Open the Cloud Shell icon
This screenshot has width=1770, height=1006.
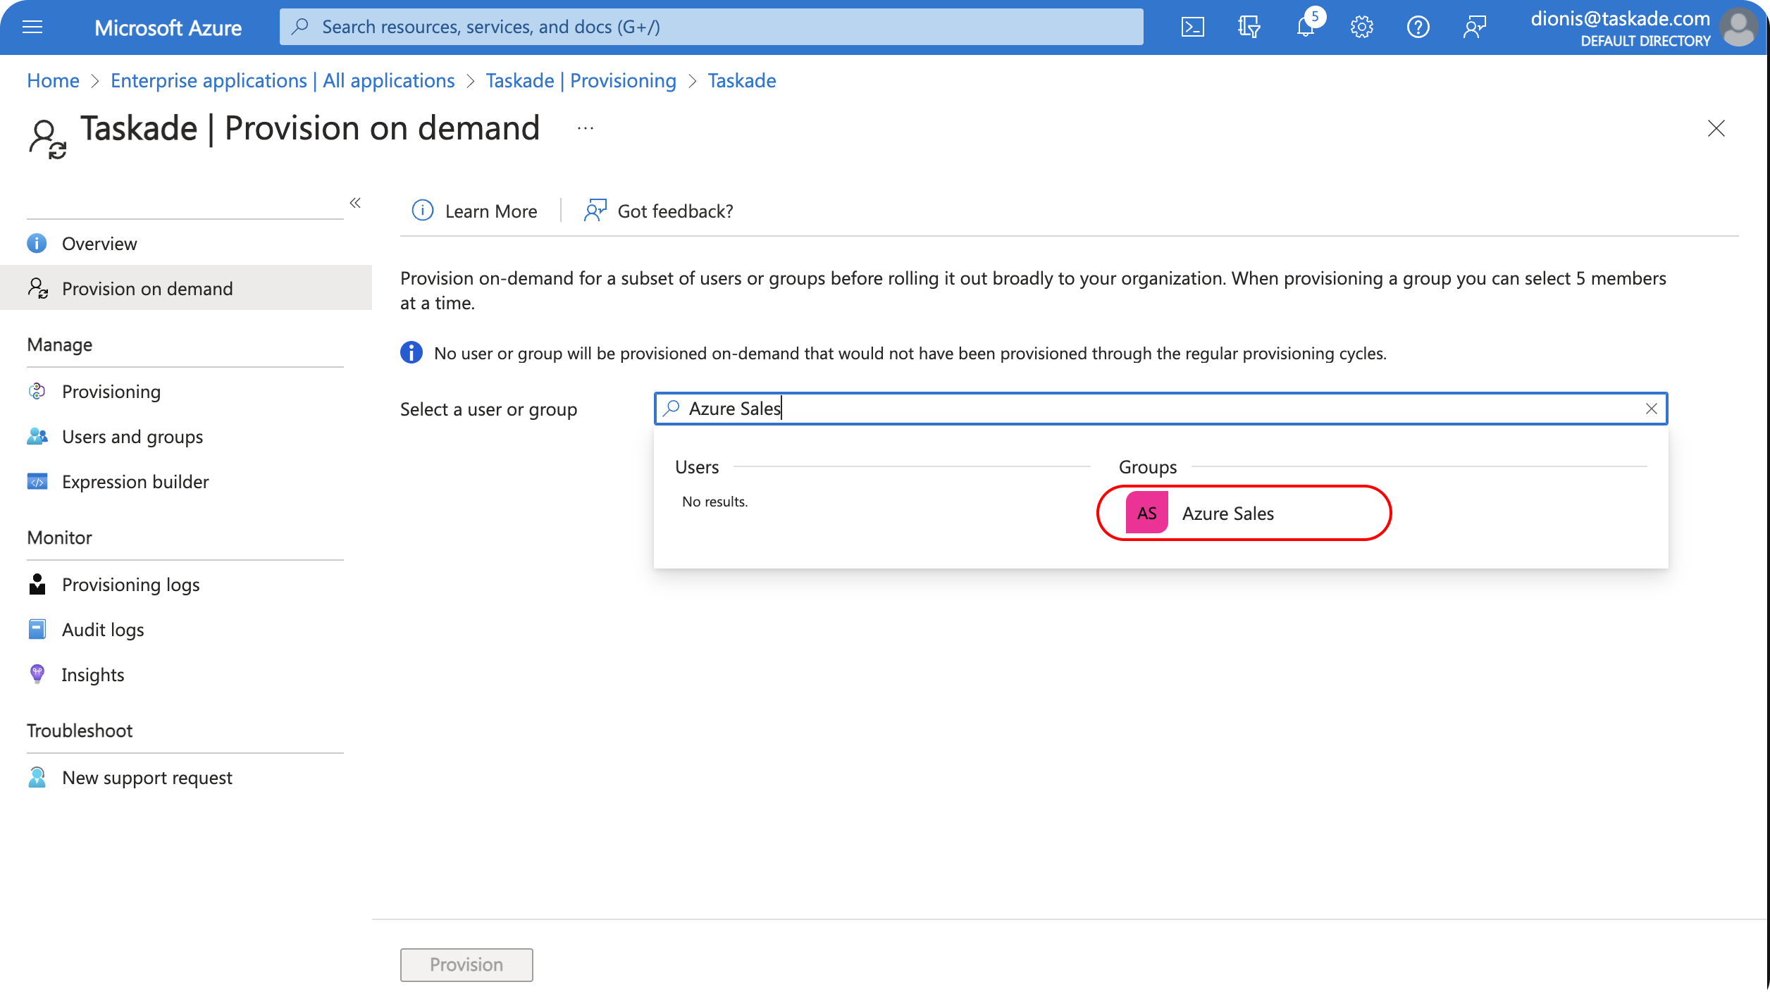coord(1192,27)
